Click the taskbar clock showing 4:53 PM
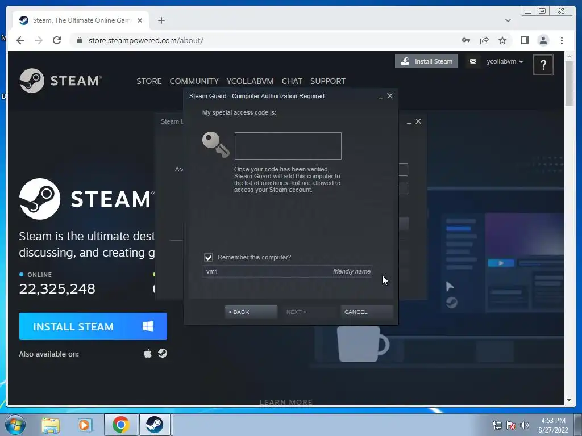 (x=553, y=425)
